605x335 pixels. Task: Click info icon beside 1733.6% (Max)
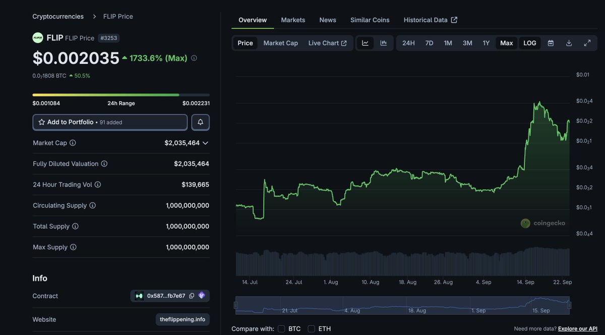coord(194,58)
